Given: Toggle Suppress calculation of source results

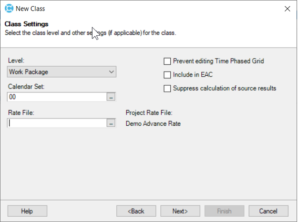Looking at the screenshot, I should tap(167, 89).
